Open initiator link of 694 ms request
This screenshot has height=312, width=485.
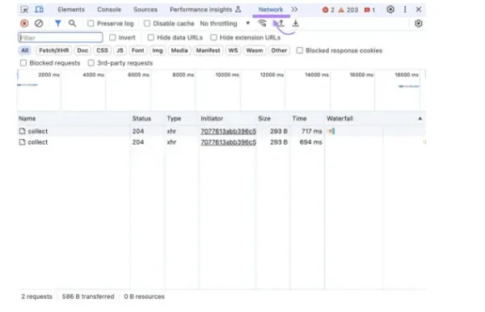(228, 142)
